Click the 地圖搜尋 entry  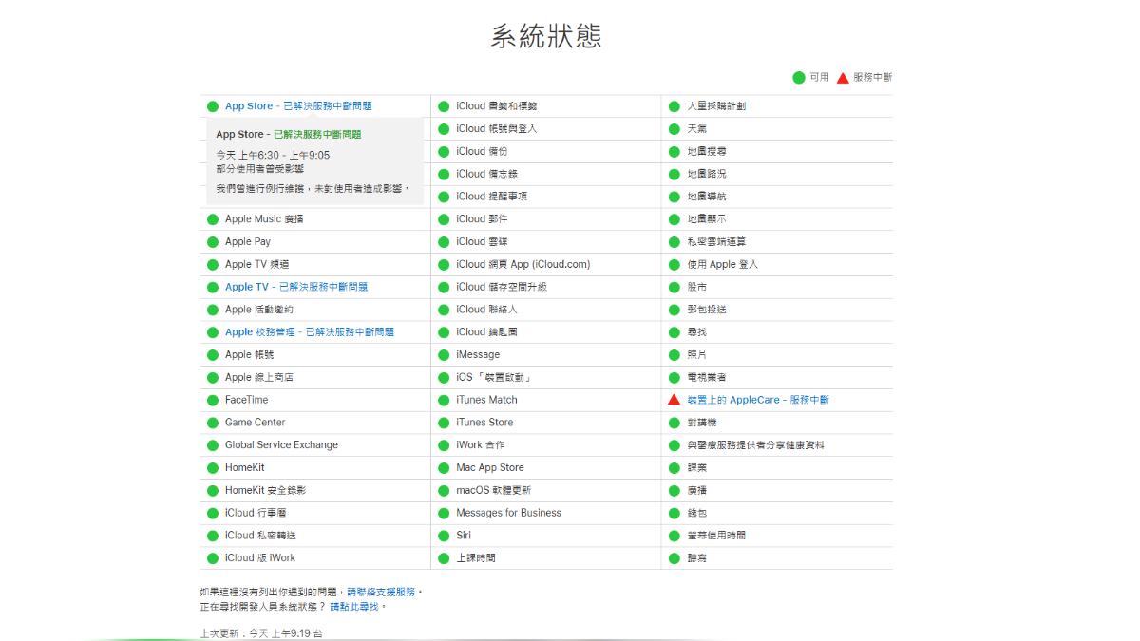pos(707,152)
